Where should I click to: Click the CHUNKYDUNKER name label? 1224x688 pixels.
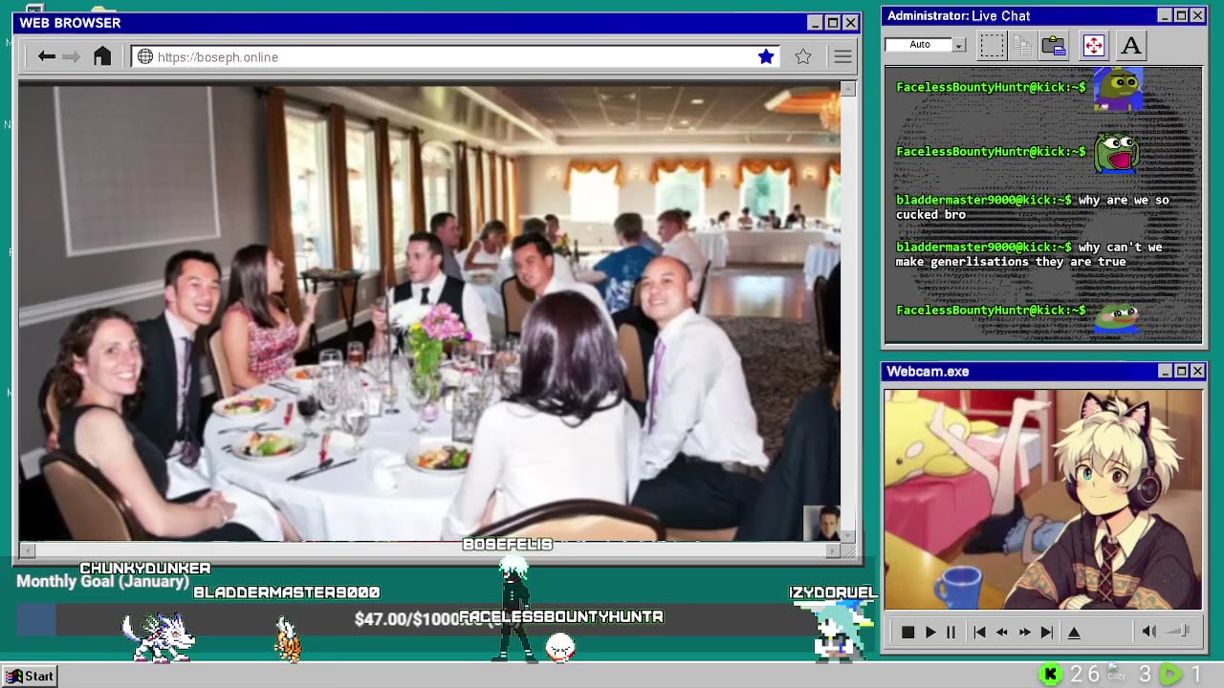(145, 569)
